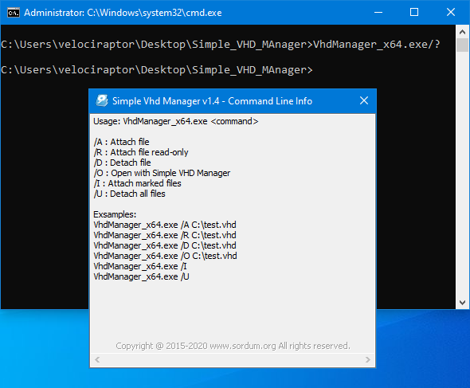This screenshot has height=388, width=470.
Task: Click the copyright www.sordum.org text
Action: [233, 346]
